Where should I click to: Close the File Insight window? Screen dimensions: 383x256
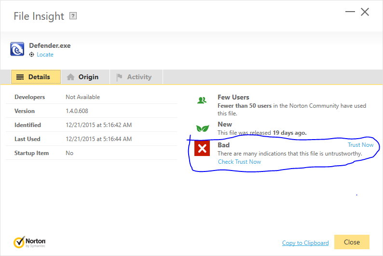coord(365,12)
